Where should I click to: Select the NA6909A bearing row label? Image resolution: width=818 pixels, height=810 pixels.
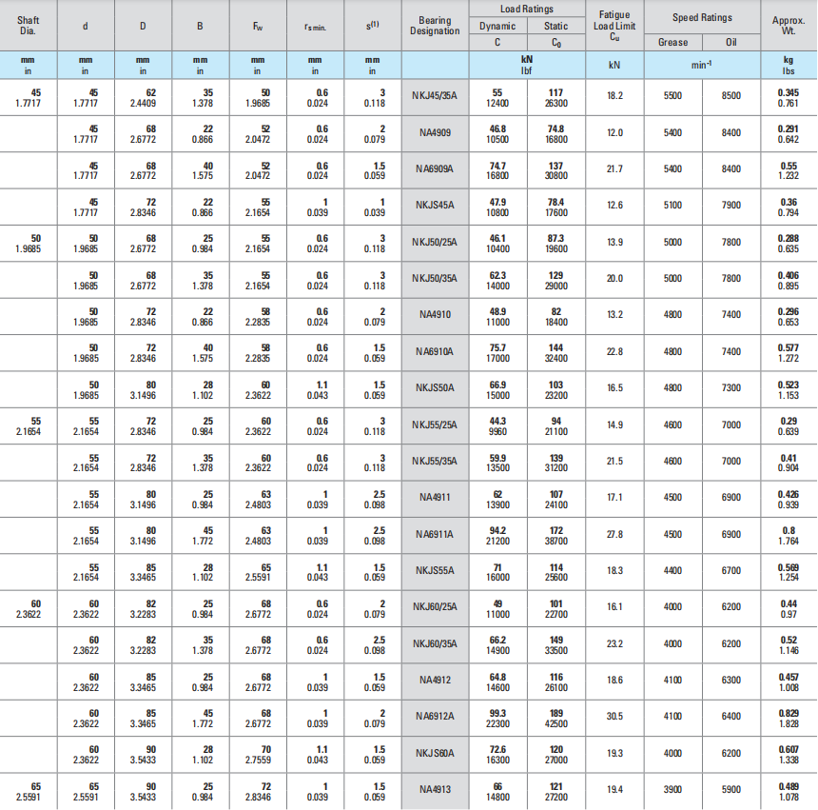point(435,169)
